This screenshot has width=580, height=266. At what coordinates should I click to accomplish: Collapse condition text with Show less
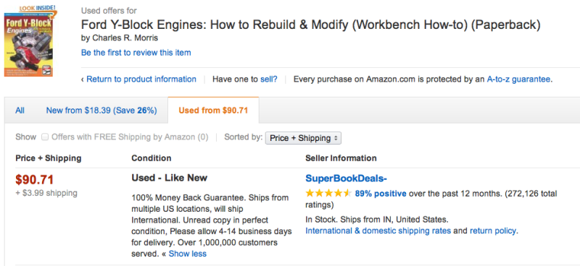tap(188, 254)
